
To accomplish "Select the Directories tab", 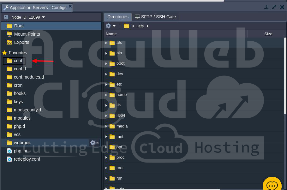I will 118,17.
